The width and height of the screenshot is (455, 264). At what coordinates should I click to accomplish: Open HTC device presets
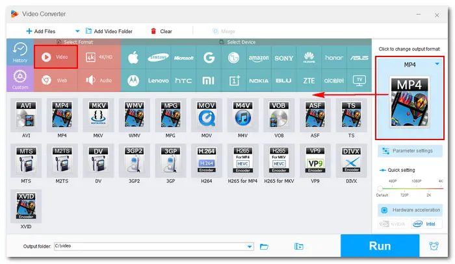coord(183,80)
